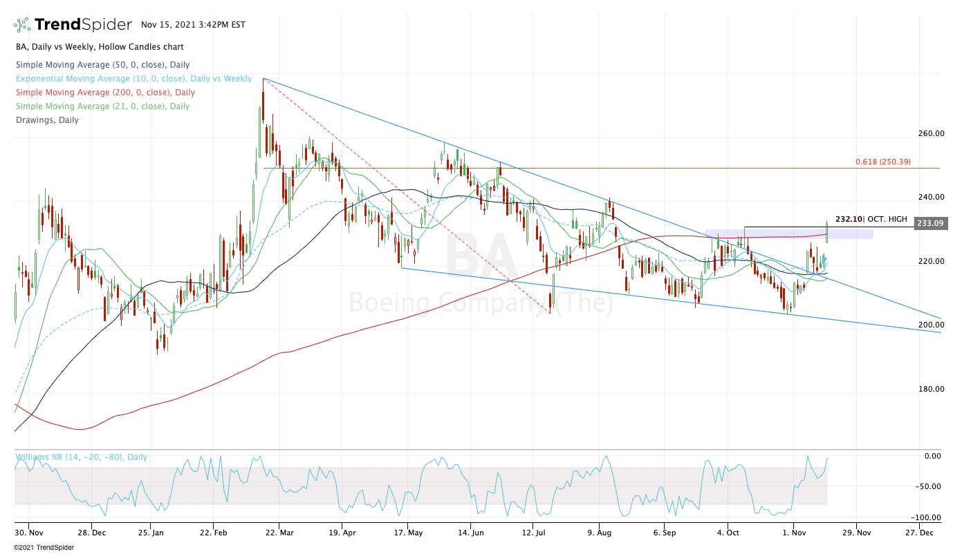The width and height of the screenshot is (962, 554).
Task: Click the blue arrow marker near latest candle
Action: tap(824, 259)
